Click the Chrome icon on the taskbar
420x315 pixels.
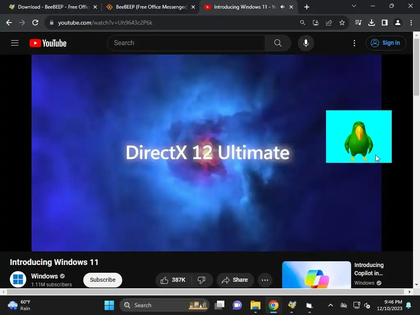pyautogui.click(x=274, y=305)
